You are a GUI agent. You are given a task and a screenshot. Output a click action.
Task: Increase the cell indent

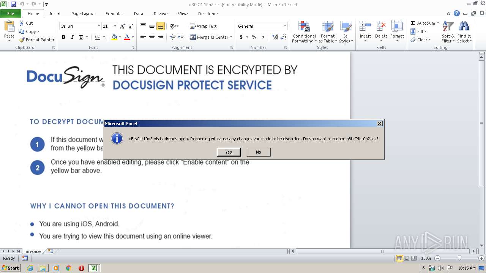(x=181, y=37)
